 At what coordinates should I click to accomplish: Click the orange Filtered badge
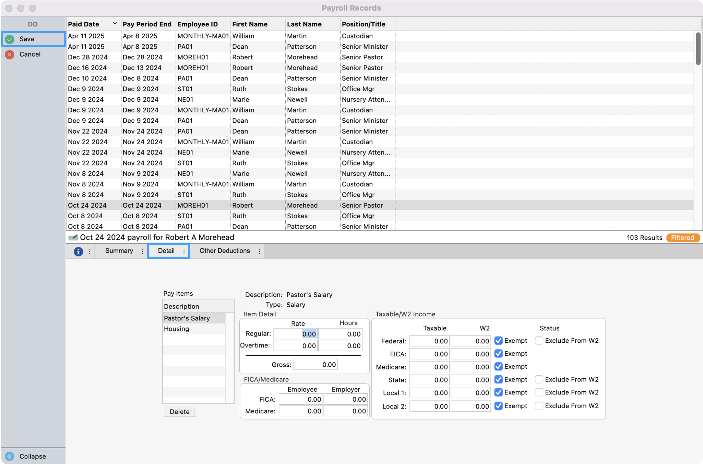tap(683, 237)
